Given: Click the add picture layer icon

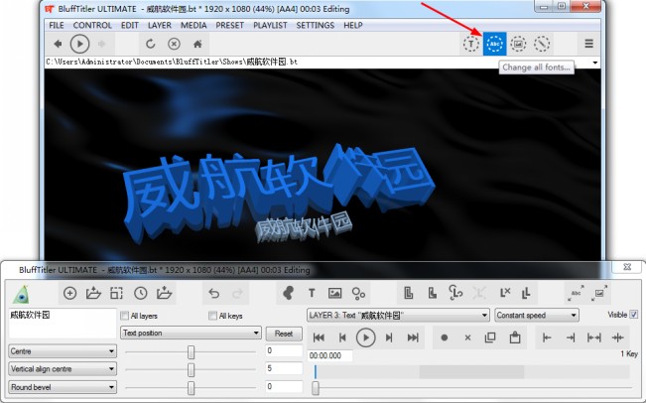Looking at the screenshot, I should [334, 293].
